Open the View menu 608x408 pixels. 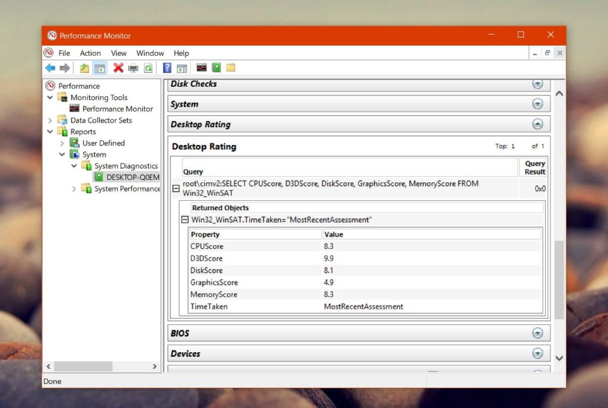coord(119,53)
